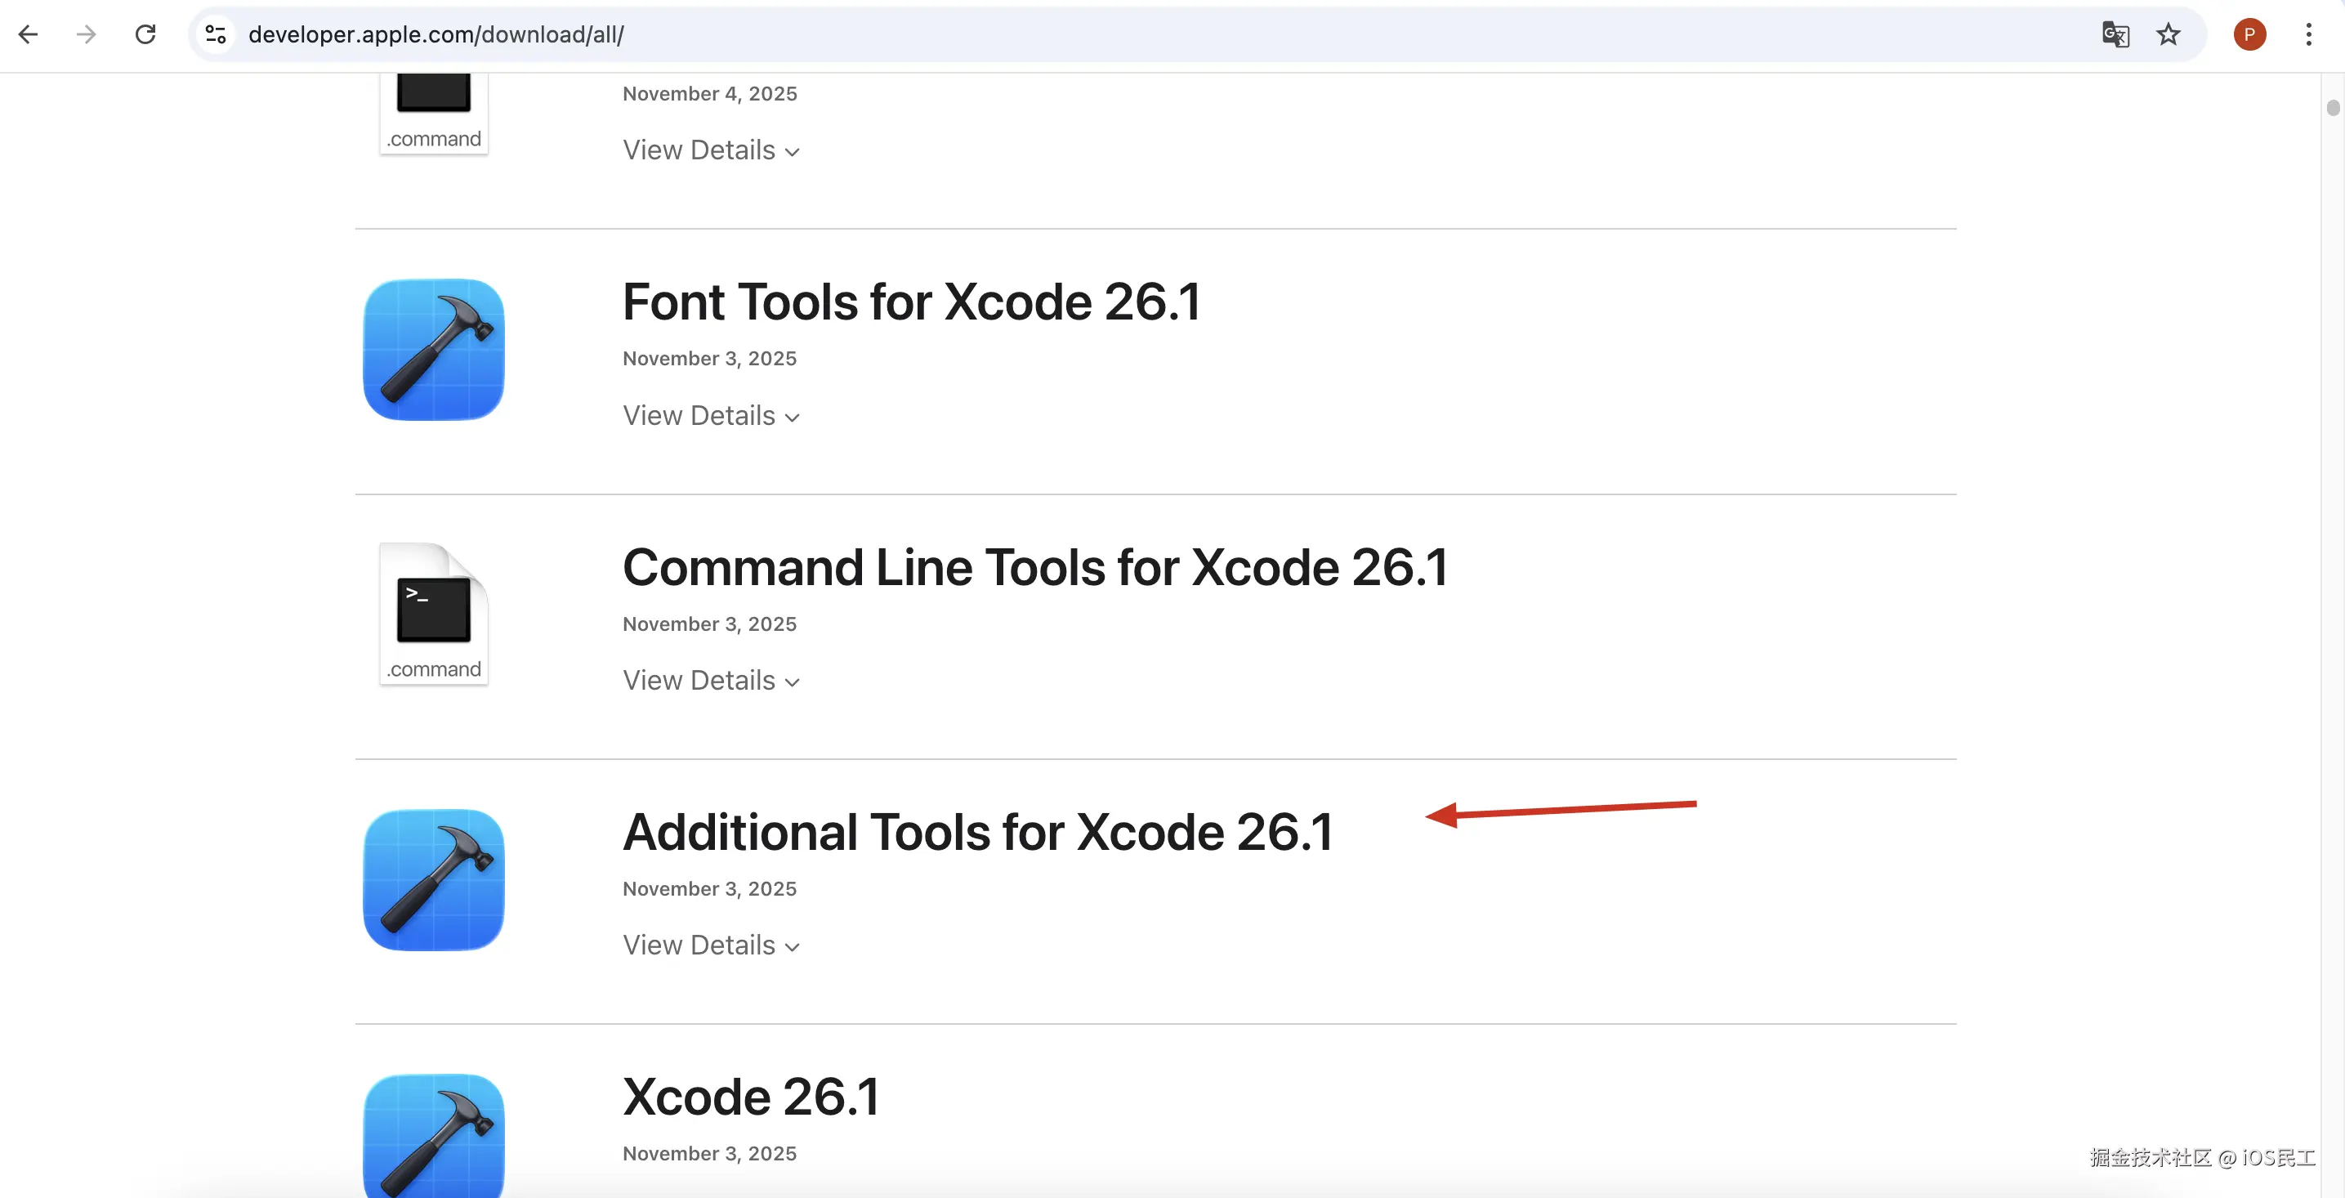Click the November 4, 2025 date text

710,94
